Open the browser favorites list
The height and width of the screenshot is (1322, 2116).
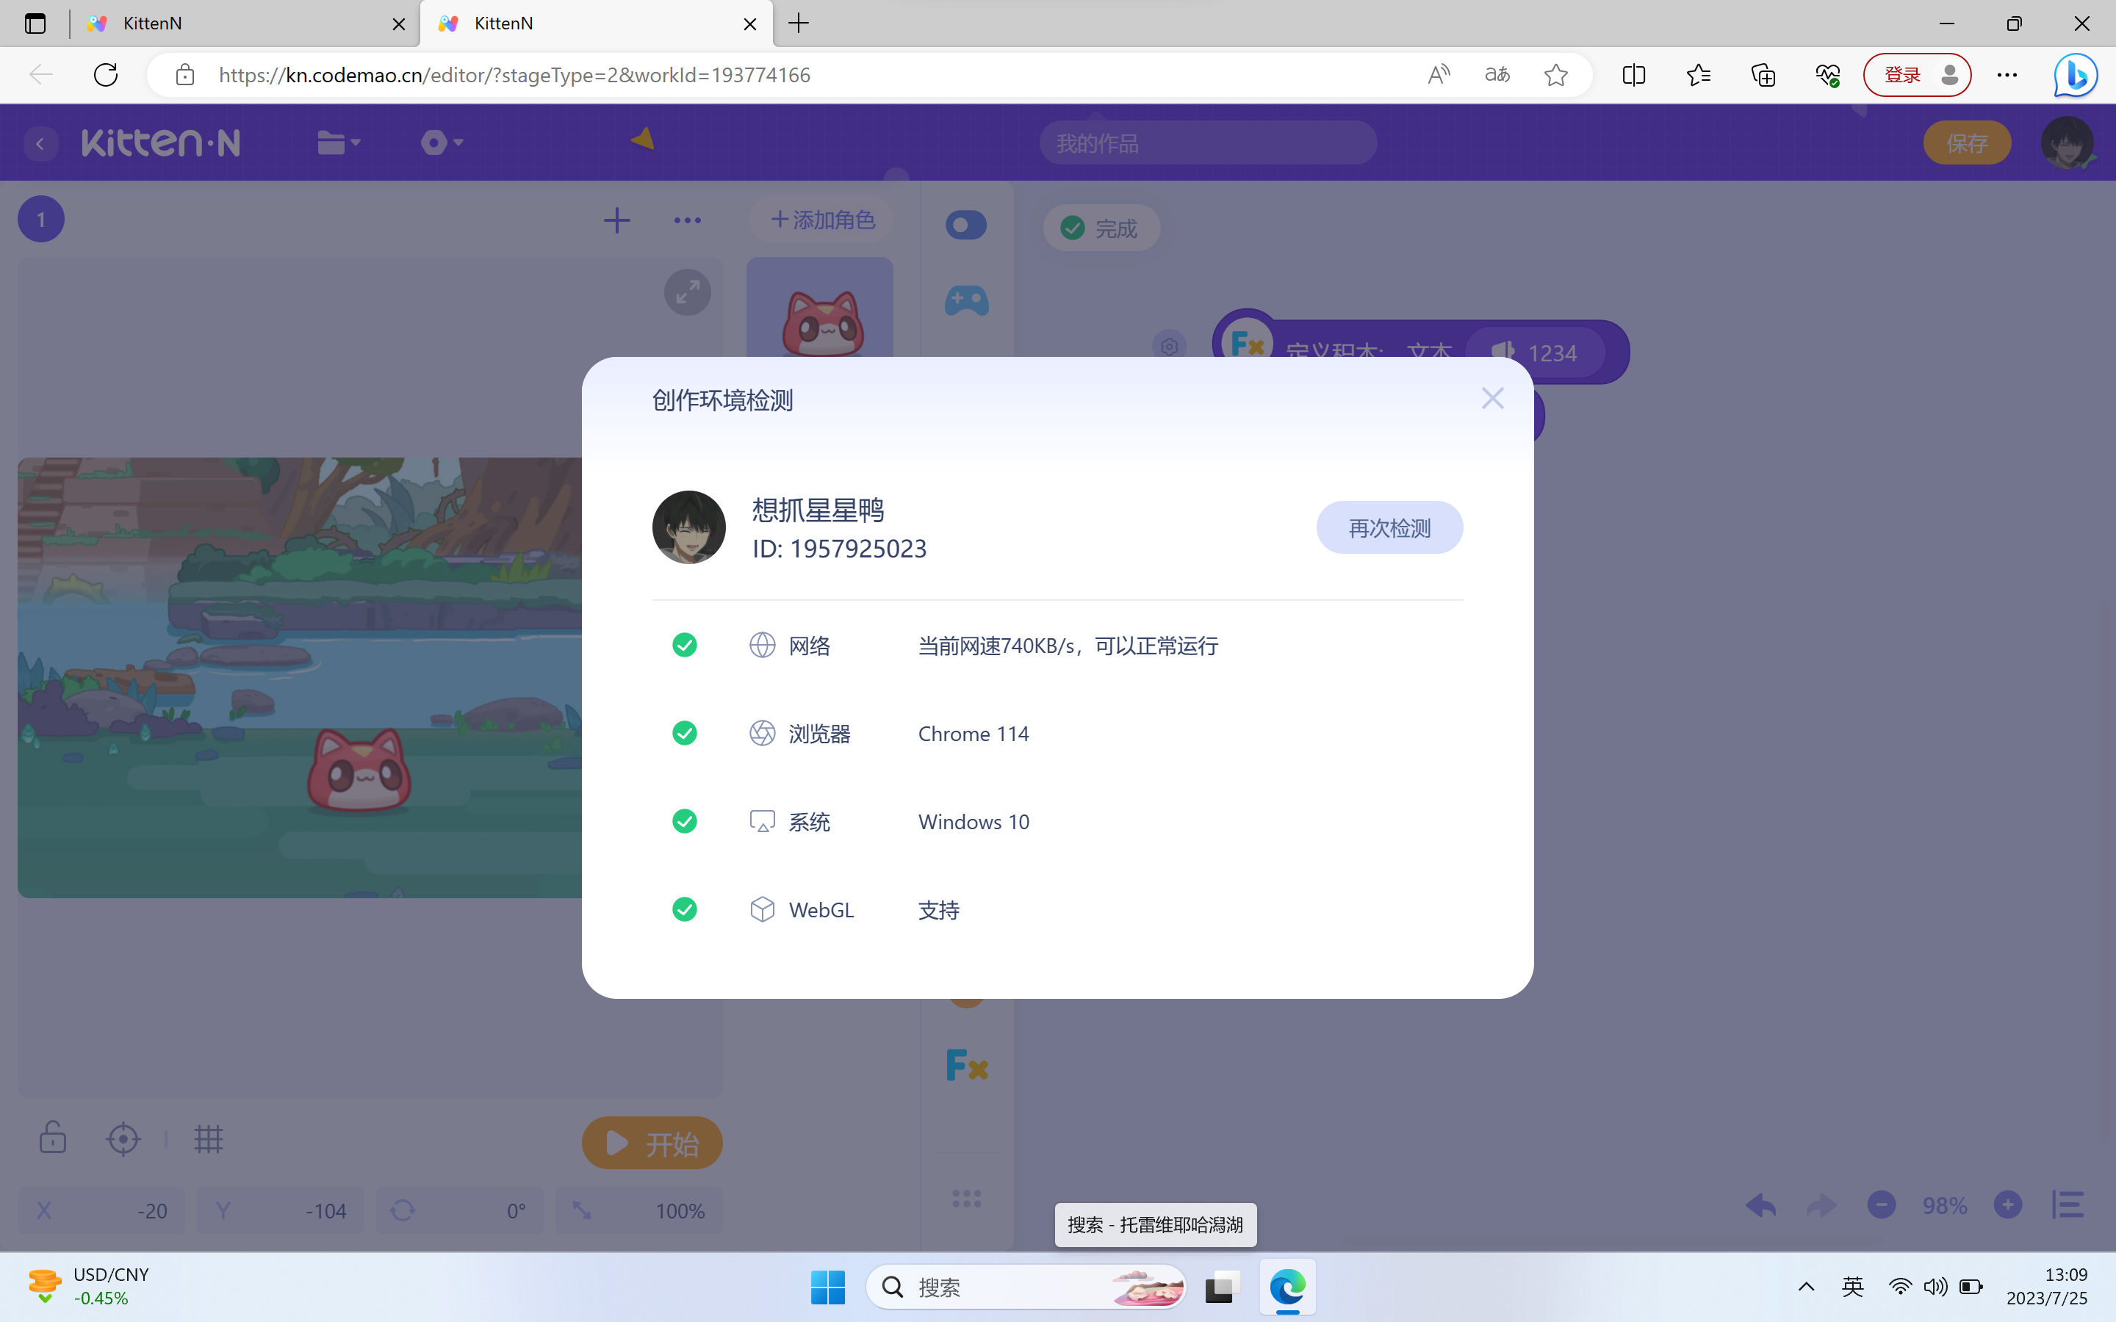click(1698, 74)
